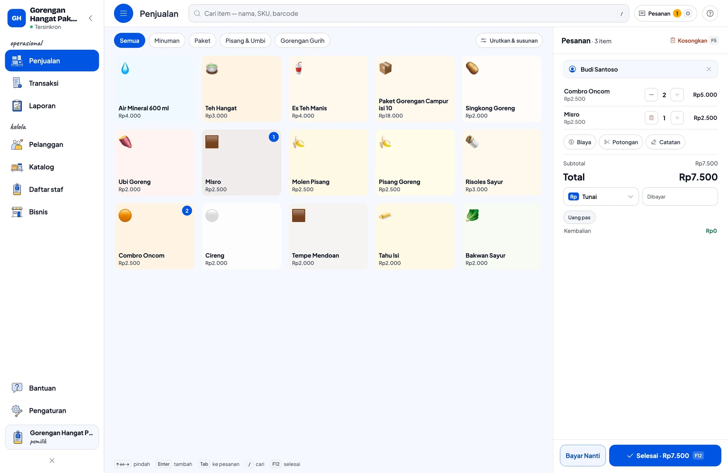Remove customer Budi Santoso with X
The image size is (728, 473).
pos(708,69)
